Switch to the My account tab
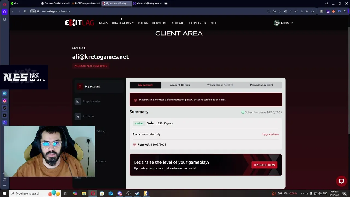This screenshot has width=350, height=197. click(x=145, y=85)
